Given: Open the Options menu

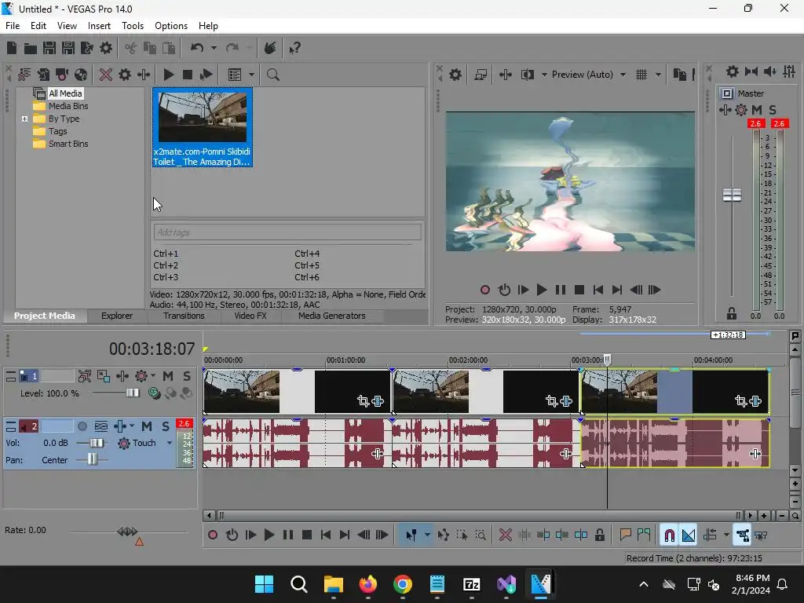Looking at the screenshot, I should pos(170,26).
